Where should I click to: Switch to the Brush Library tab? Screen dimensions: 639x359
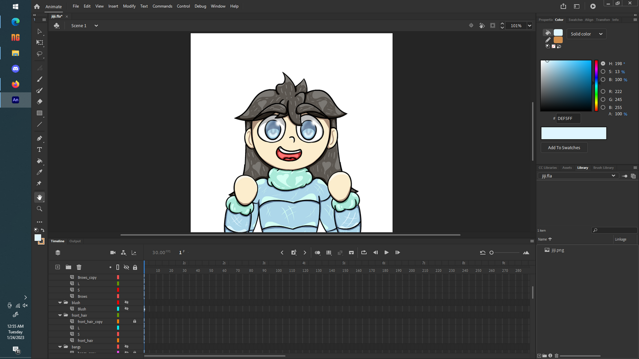tap(604, 168)
